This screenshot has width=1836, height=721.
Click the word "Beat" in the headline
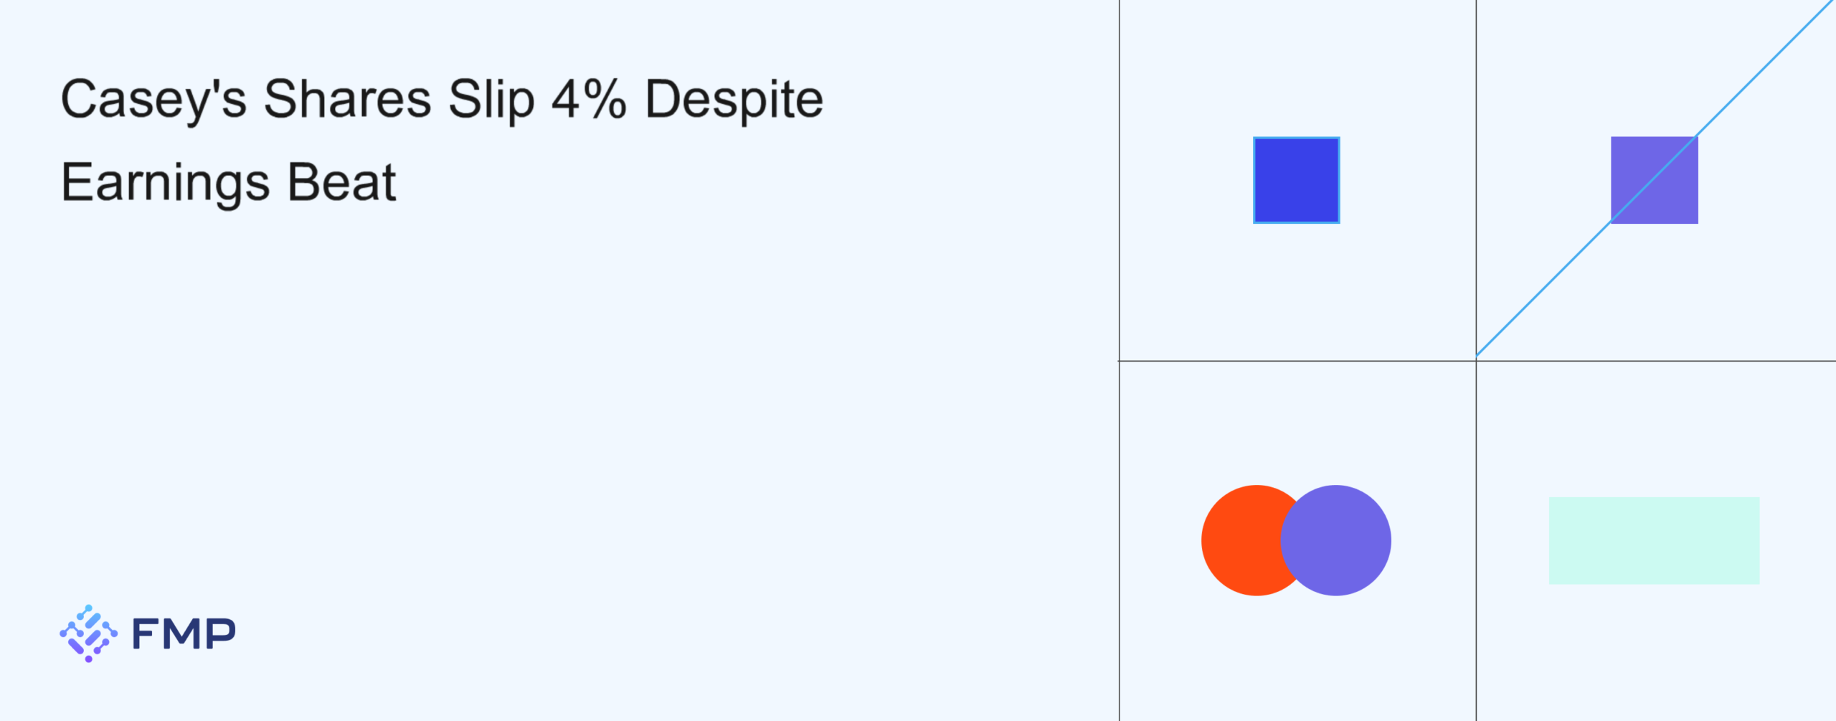[x=341, y=182]
